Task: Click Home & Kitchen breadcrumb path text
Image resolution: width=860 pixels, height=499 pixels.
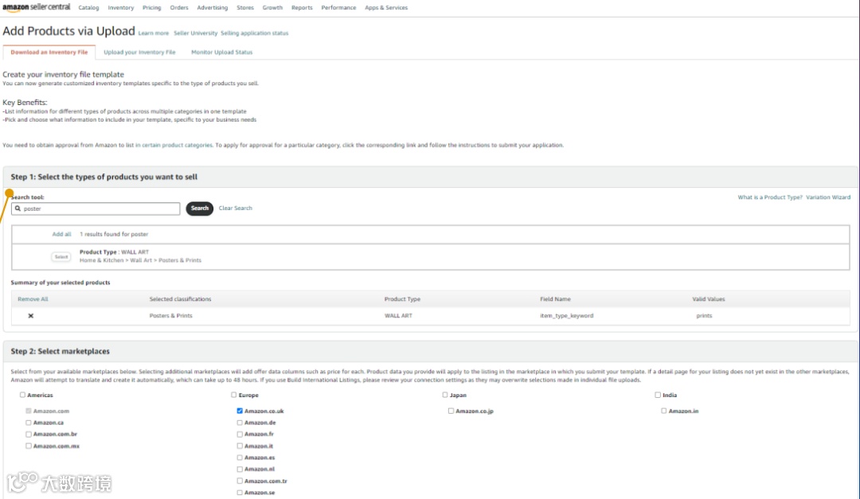Action: coord(140,260)
